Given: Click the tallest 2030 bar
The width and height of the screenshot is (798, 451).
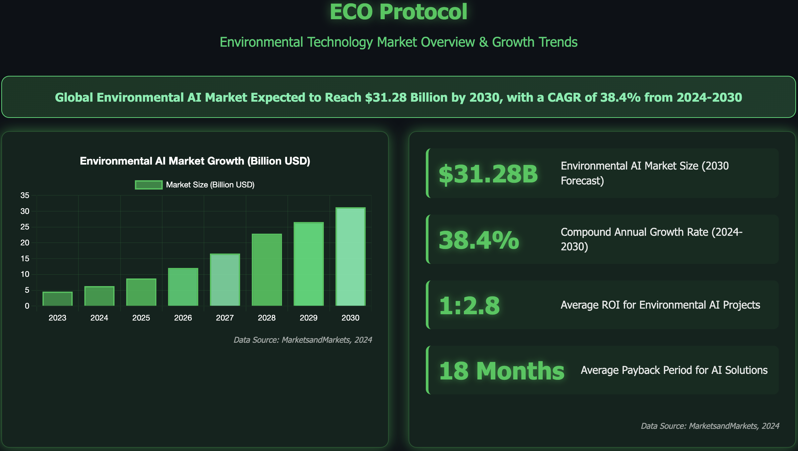Looking at the screenshot, I should pyautogui.click(x=350, y=257).
